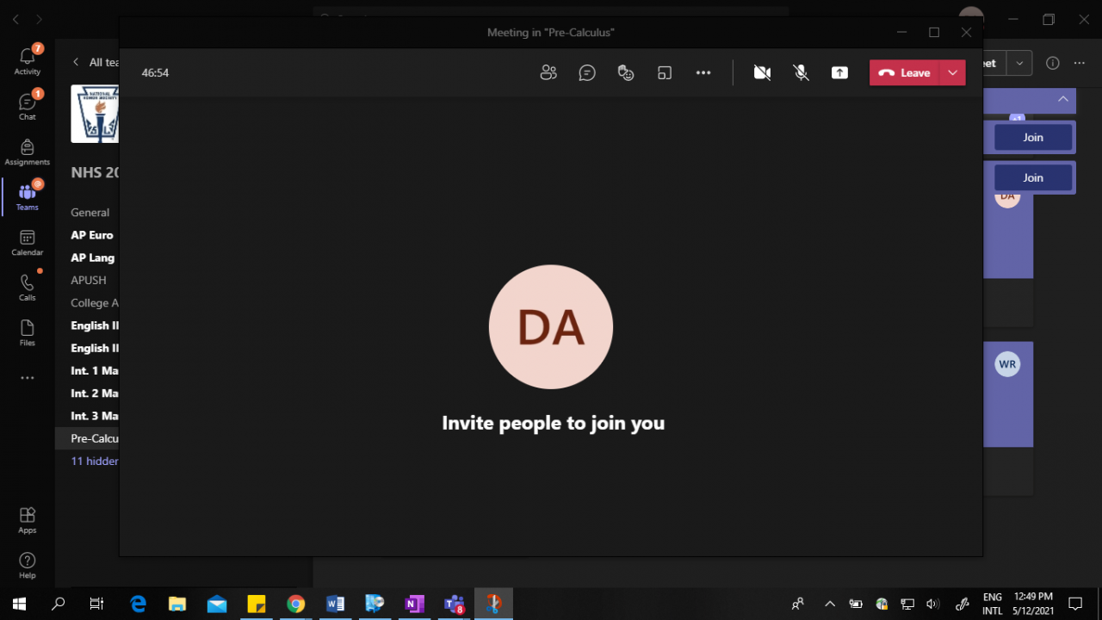Viewport: 1102px width, 620px height.
Task: Click the red Leave button
Action: pos(905,73)
